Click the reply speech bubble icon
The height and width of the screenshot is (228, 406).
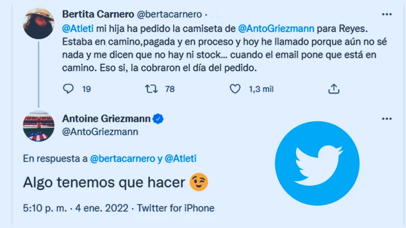(68, 89)
